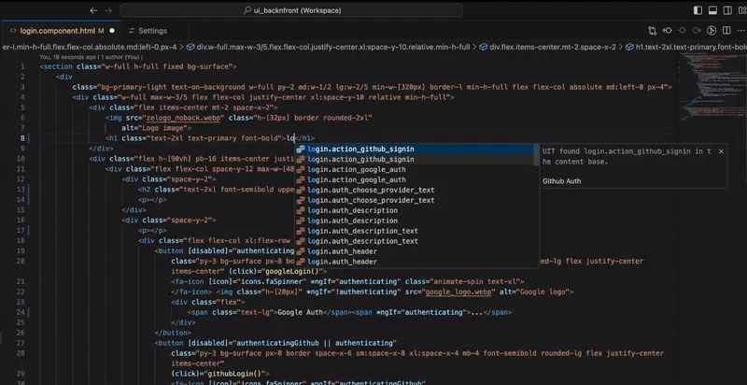Click line number 1 in the gutter
The height and width of the screenshot is (385, 747).
click(22, 66)
